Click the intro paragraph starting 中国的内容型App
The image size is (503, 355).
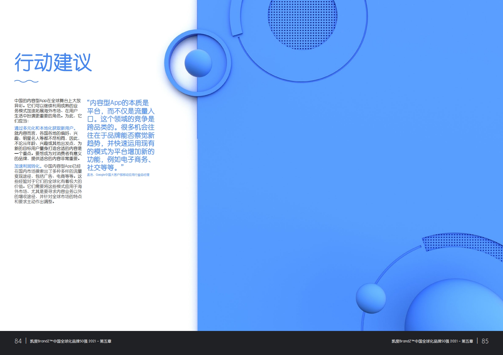click(x=48, y=111)
